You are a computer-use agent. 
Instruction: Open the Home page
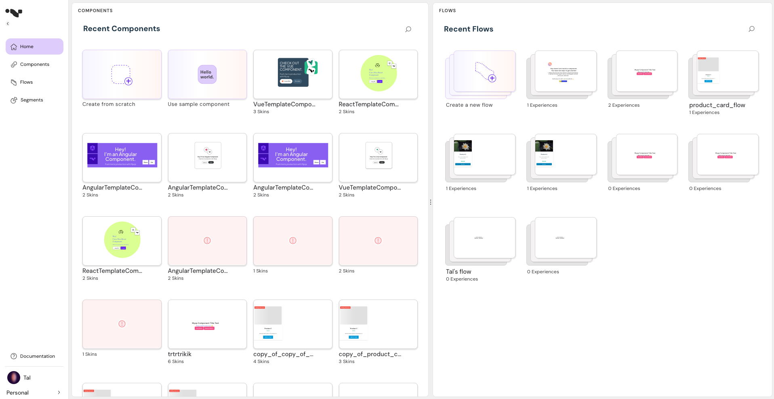(x=34, y=46)
